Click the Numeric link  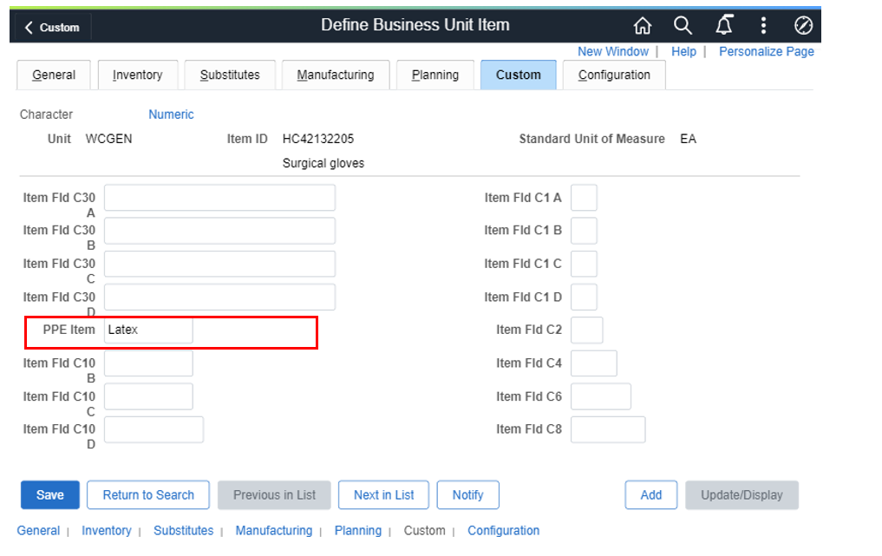(x=171, y=114)
